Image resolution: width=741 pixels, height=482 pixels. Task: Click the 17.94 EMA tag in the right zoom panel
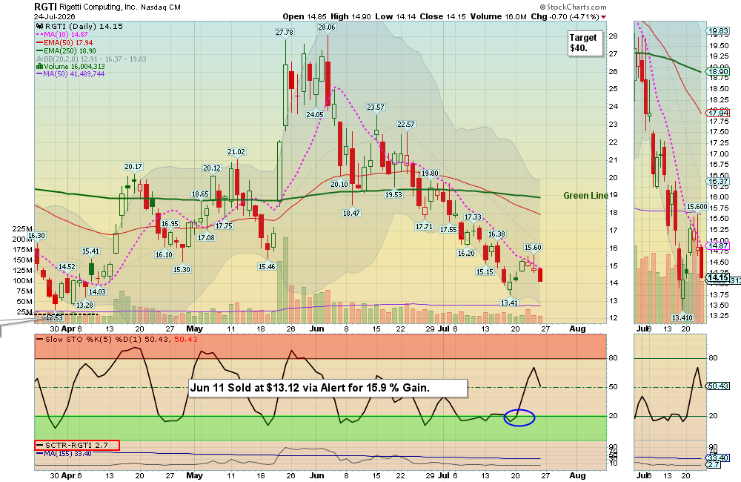tap(718, 113)
